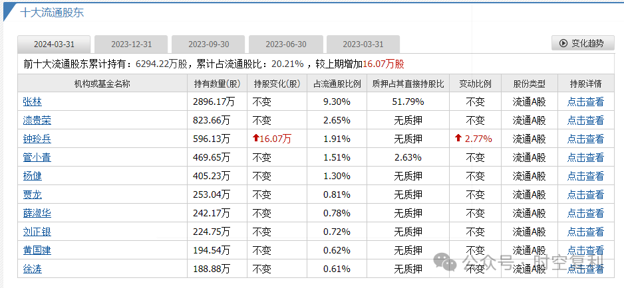Click 点击查看 in 管小青 row

click(x=585, y=157)
